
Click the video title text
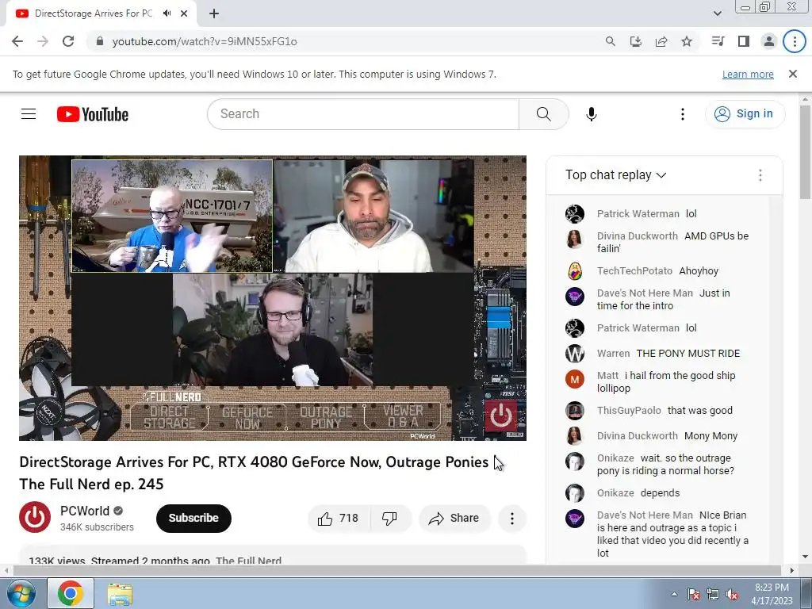tap(254, 473)
